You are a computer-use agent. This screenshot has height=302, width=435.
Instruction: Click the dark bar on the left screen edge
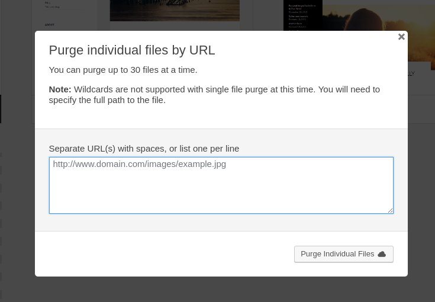tap(1, 109)
